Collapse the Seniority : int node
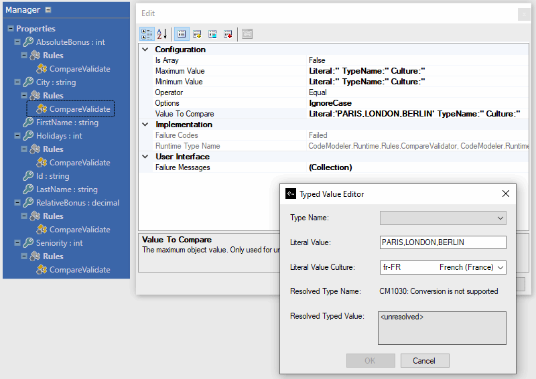This screenshot has height=379, width=536. click(17, 243)
